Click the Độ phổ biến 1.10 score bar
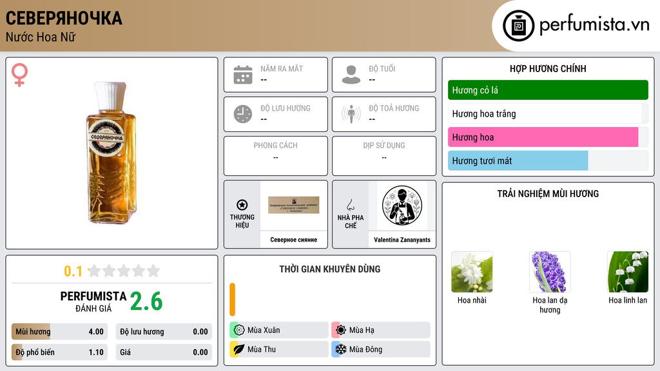660x371 pixels. [x=59, y=352]
